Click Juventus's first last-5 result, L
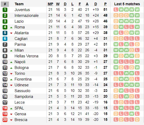The width and height of the screenshot is (144, 125). pyautogui.click(x=116, y=9)
